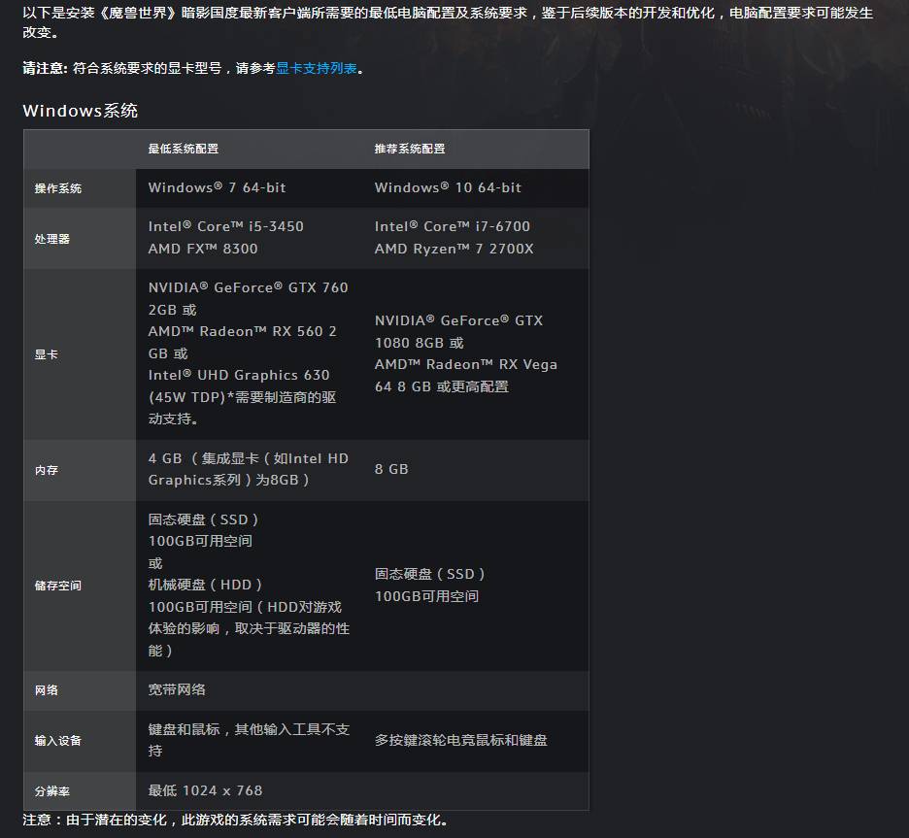Click the 4 GB minimum memory cell
909x838 pixels.
tap(248, 469)
